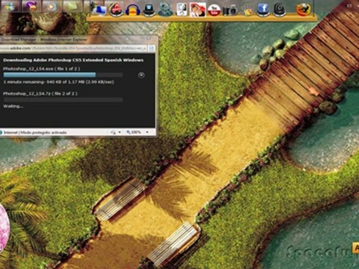Select 'Photoshop_12_LS4.exe ( file 1 of 2 )' label
This screenshot has width=359, height=269.
coord(42,69)
